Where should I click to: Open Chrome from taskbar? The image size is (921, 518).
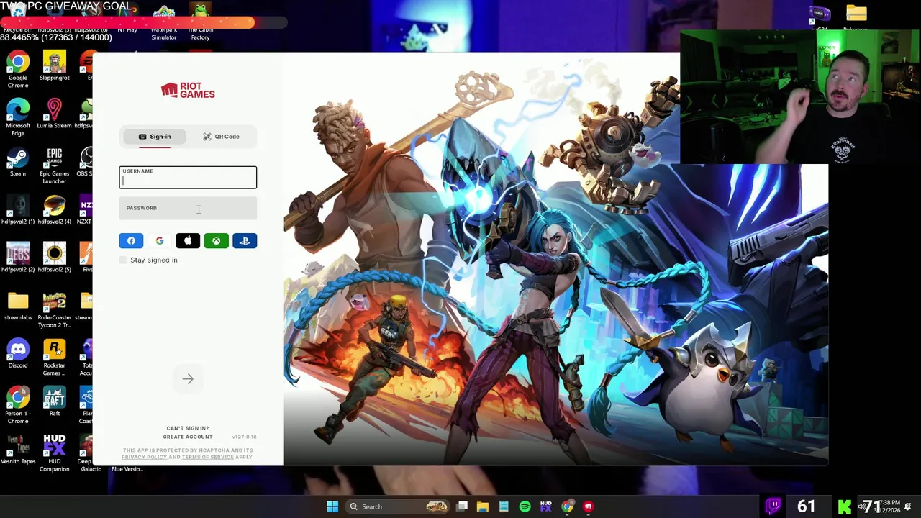(567, 506)
